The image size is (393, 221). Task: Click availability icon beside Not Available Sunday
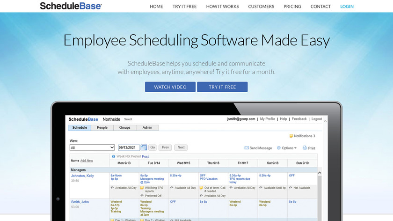(291, 188)
